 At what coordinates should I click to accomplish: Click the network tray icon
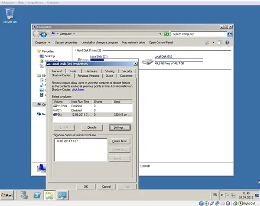coord(233,195)
